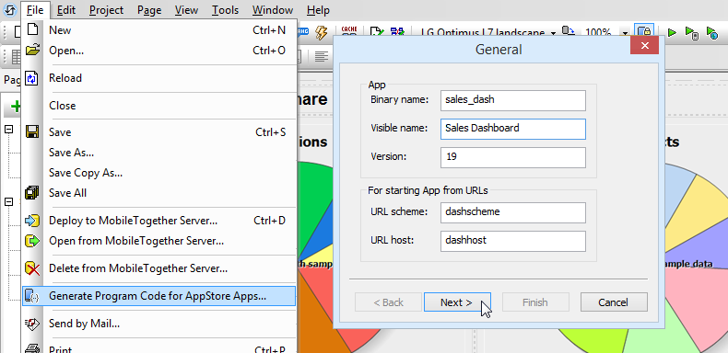Click the Reload icon in File menu
The image size is (728, 353).
pyautogui.click(x=31, y=78)
